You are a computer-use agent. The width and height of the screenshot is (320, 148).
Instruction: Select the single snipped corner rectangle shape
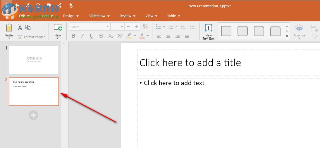(259, 31)
